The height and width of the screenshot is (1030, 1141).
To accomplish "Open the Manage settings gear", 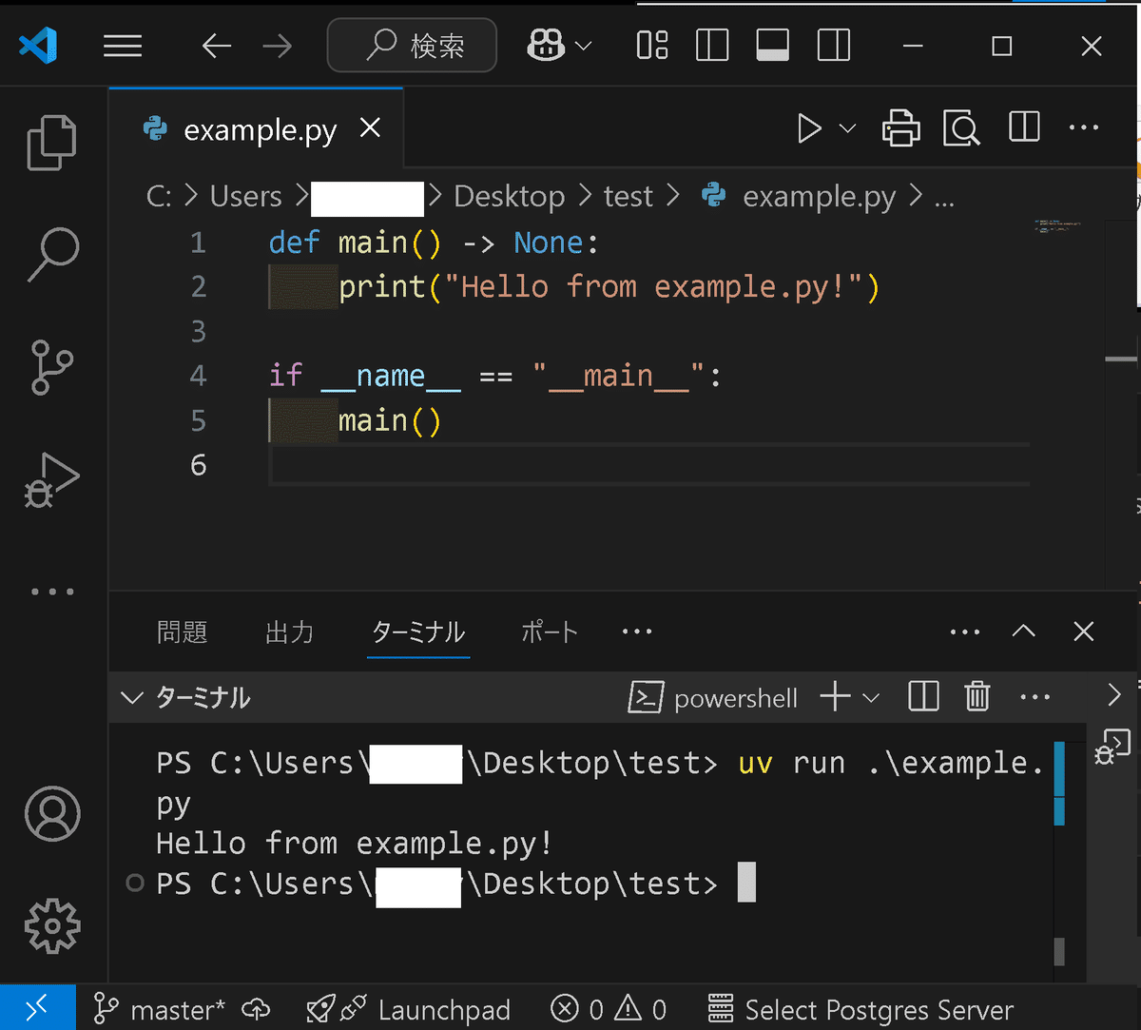I will coord(52,925).
